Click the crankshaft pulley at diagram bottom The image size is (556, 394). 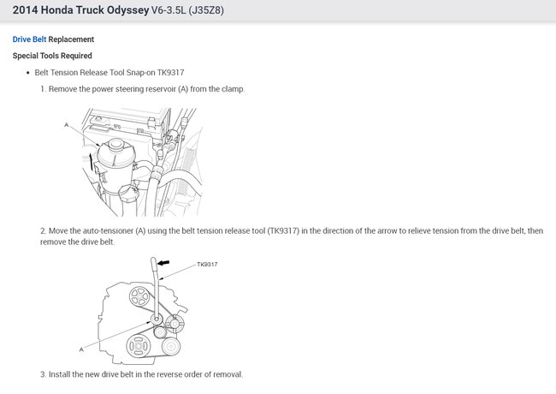coord(138,346)
